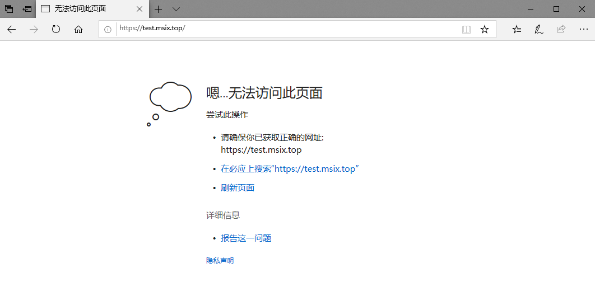Click the 刷新页面 link

(x=238, y=187)
